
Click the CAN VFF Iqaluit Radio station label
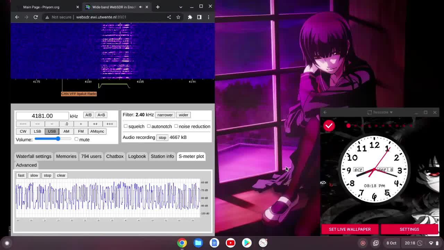click(x=79, y=94)
